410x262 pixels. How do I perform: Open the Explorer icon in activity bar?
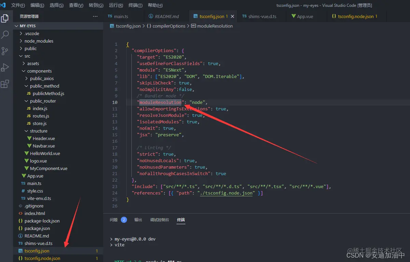5,19
